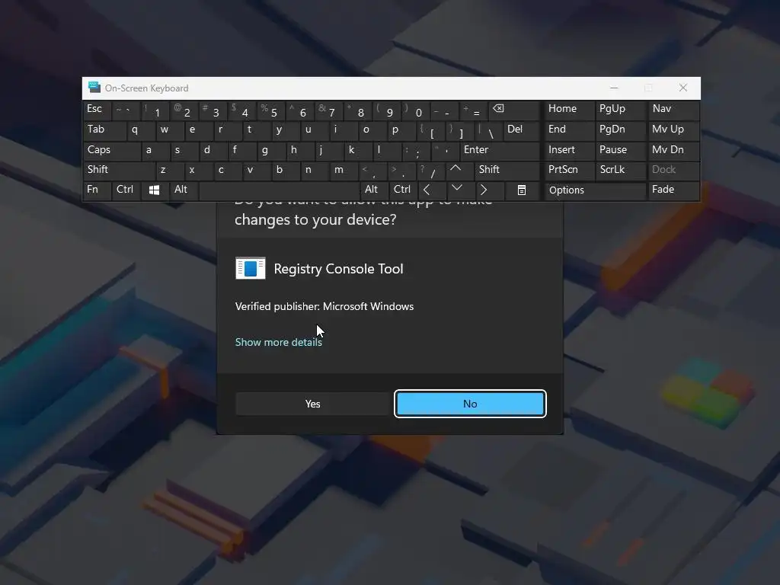Click the n key
Screen dimensions: 780x585
pos(315,170)
